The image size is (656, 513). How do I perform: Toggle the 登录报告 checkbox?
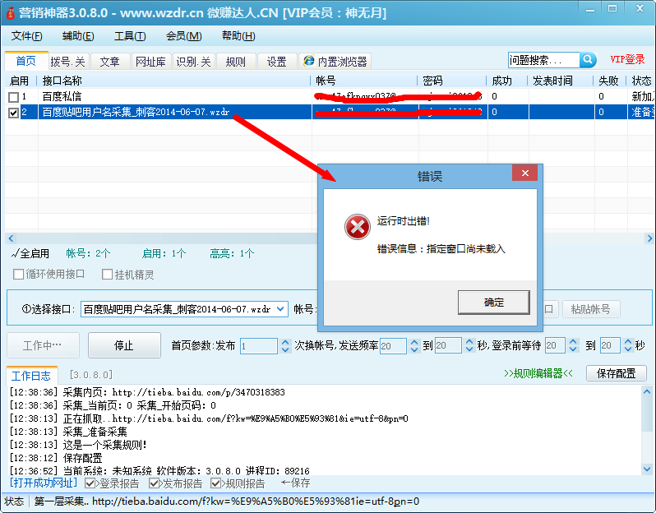(x=90, y=483)
